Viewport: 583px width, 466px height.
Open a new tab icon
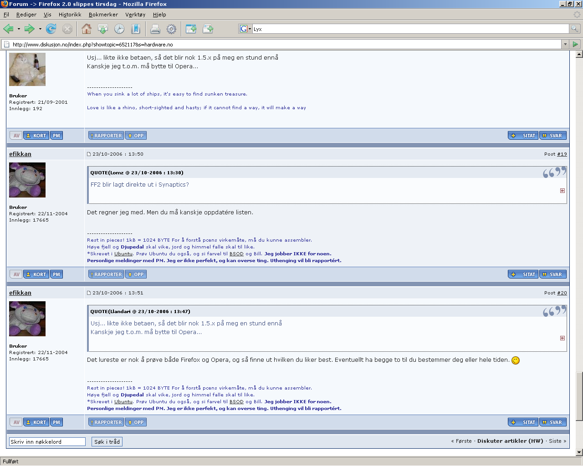tap(208, 29)
